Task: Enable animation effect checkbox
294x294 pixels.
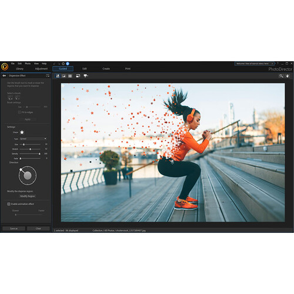Action: (x=9, y=204)
